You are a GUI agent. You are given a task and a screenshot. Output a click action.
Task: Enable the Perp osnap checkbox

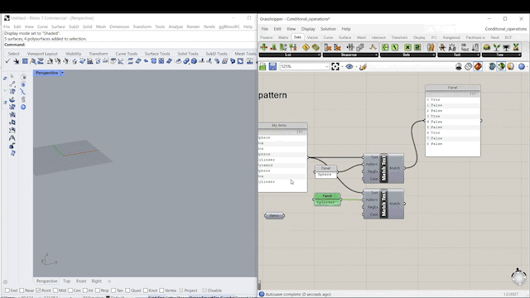(x=98, y=291)
